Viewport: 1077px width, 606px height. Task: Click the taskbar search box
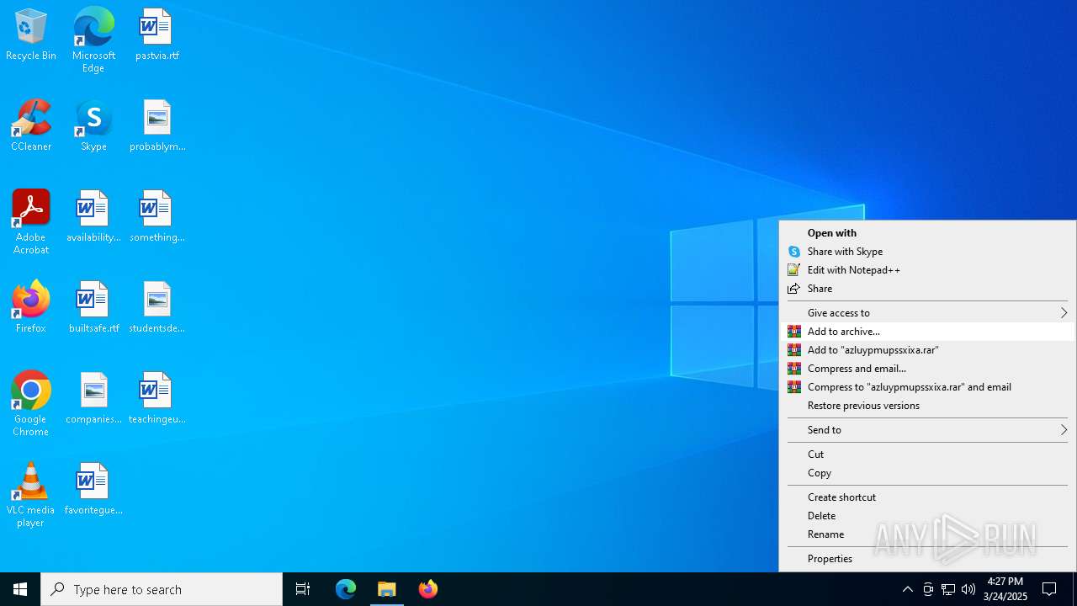pyautogui.click(x=162, y=589)
